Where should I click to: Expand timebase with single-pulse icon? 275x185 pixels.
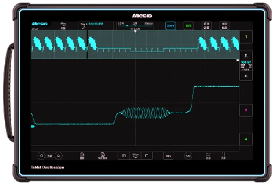[147, 156]
